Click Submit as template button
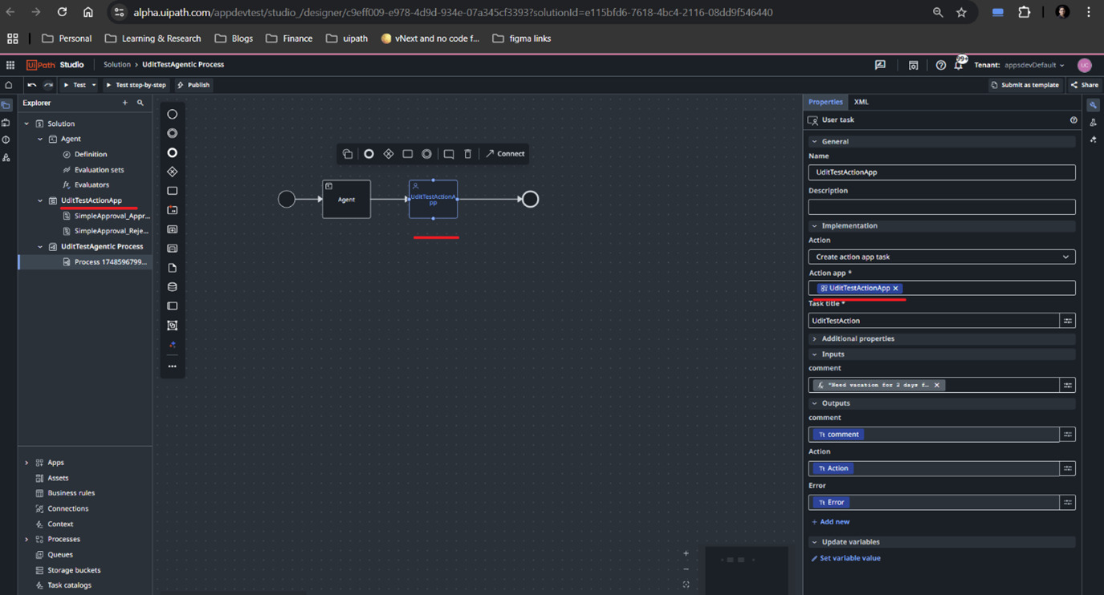This screenshot has width=1104, height=595. tap(1025, 85)
